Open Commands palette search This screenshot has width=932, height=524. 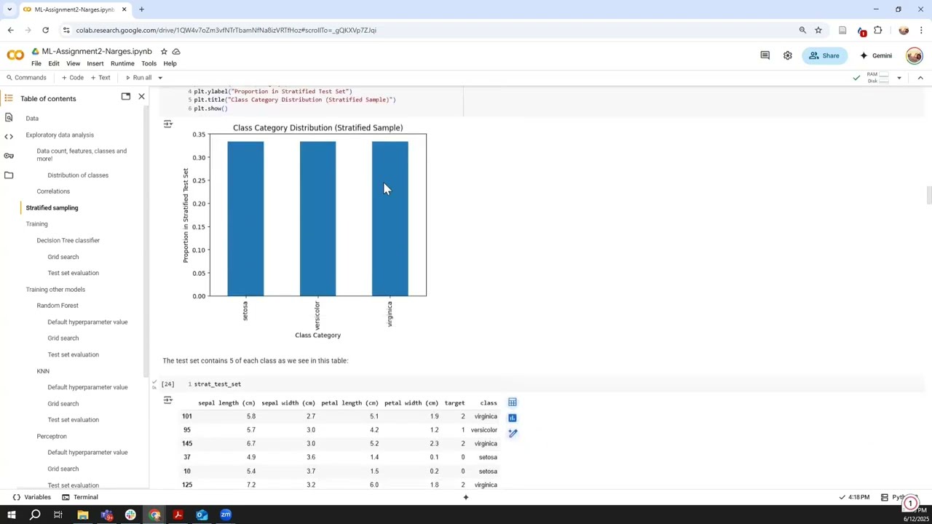tap(25, 78)
